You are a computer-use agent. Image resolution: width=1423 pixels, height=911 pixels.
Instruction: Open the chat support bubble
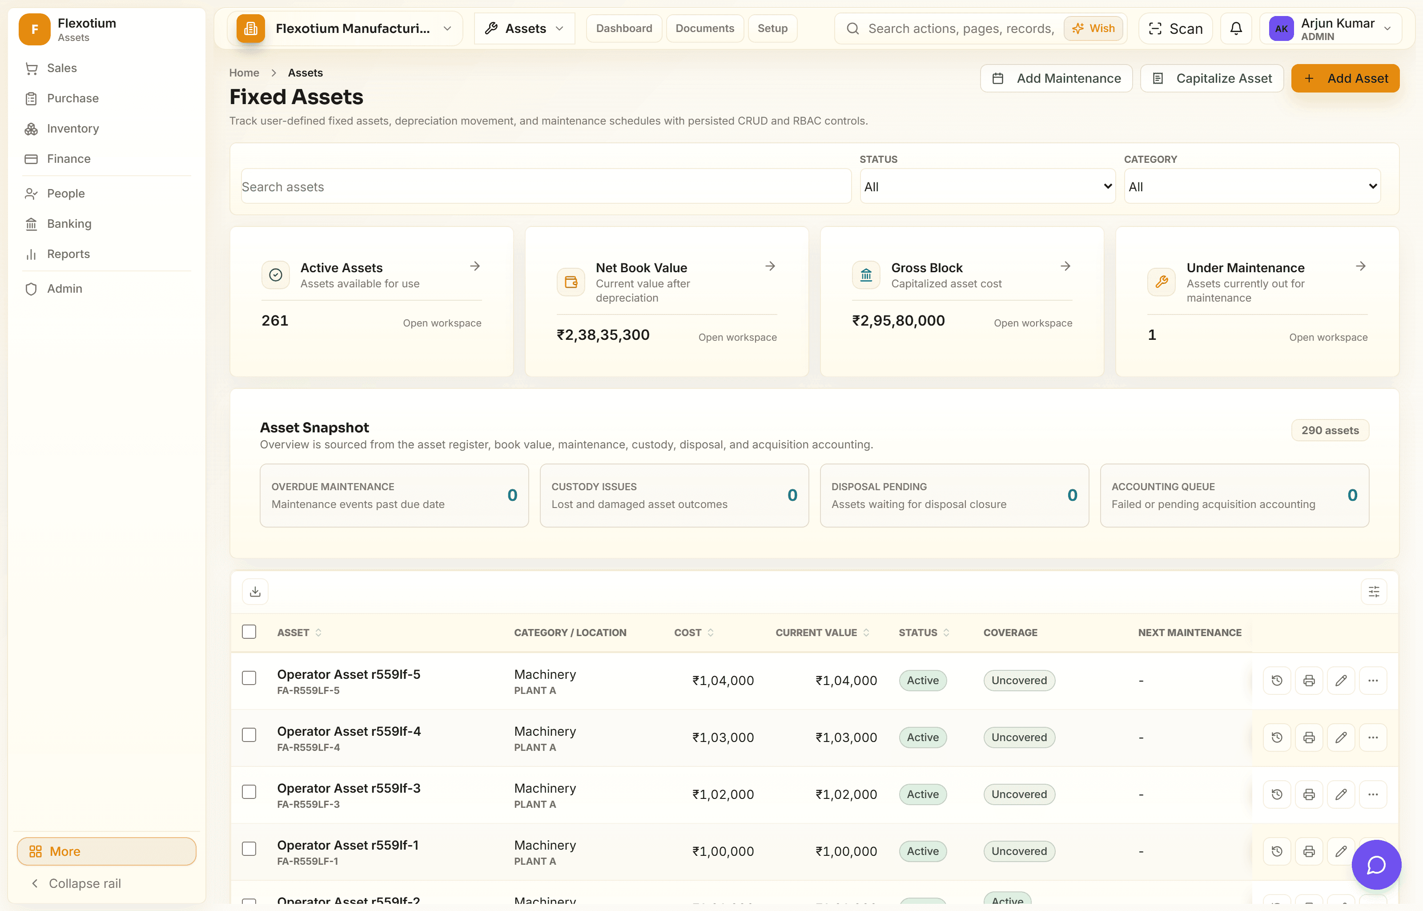[x=1376, y=864]
